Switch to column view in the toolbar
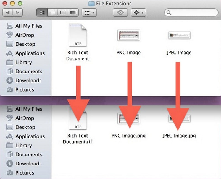The width and height of the screenshot is (221, 179). [63, 12]
